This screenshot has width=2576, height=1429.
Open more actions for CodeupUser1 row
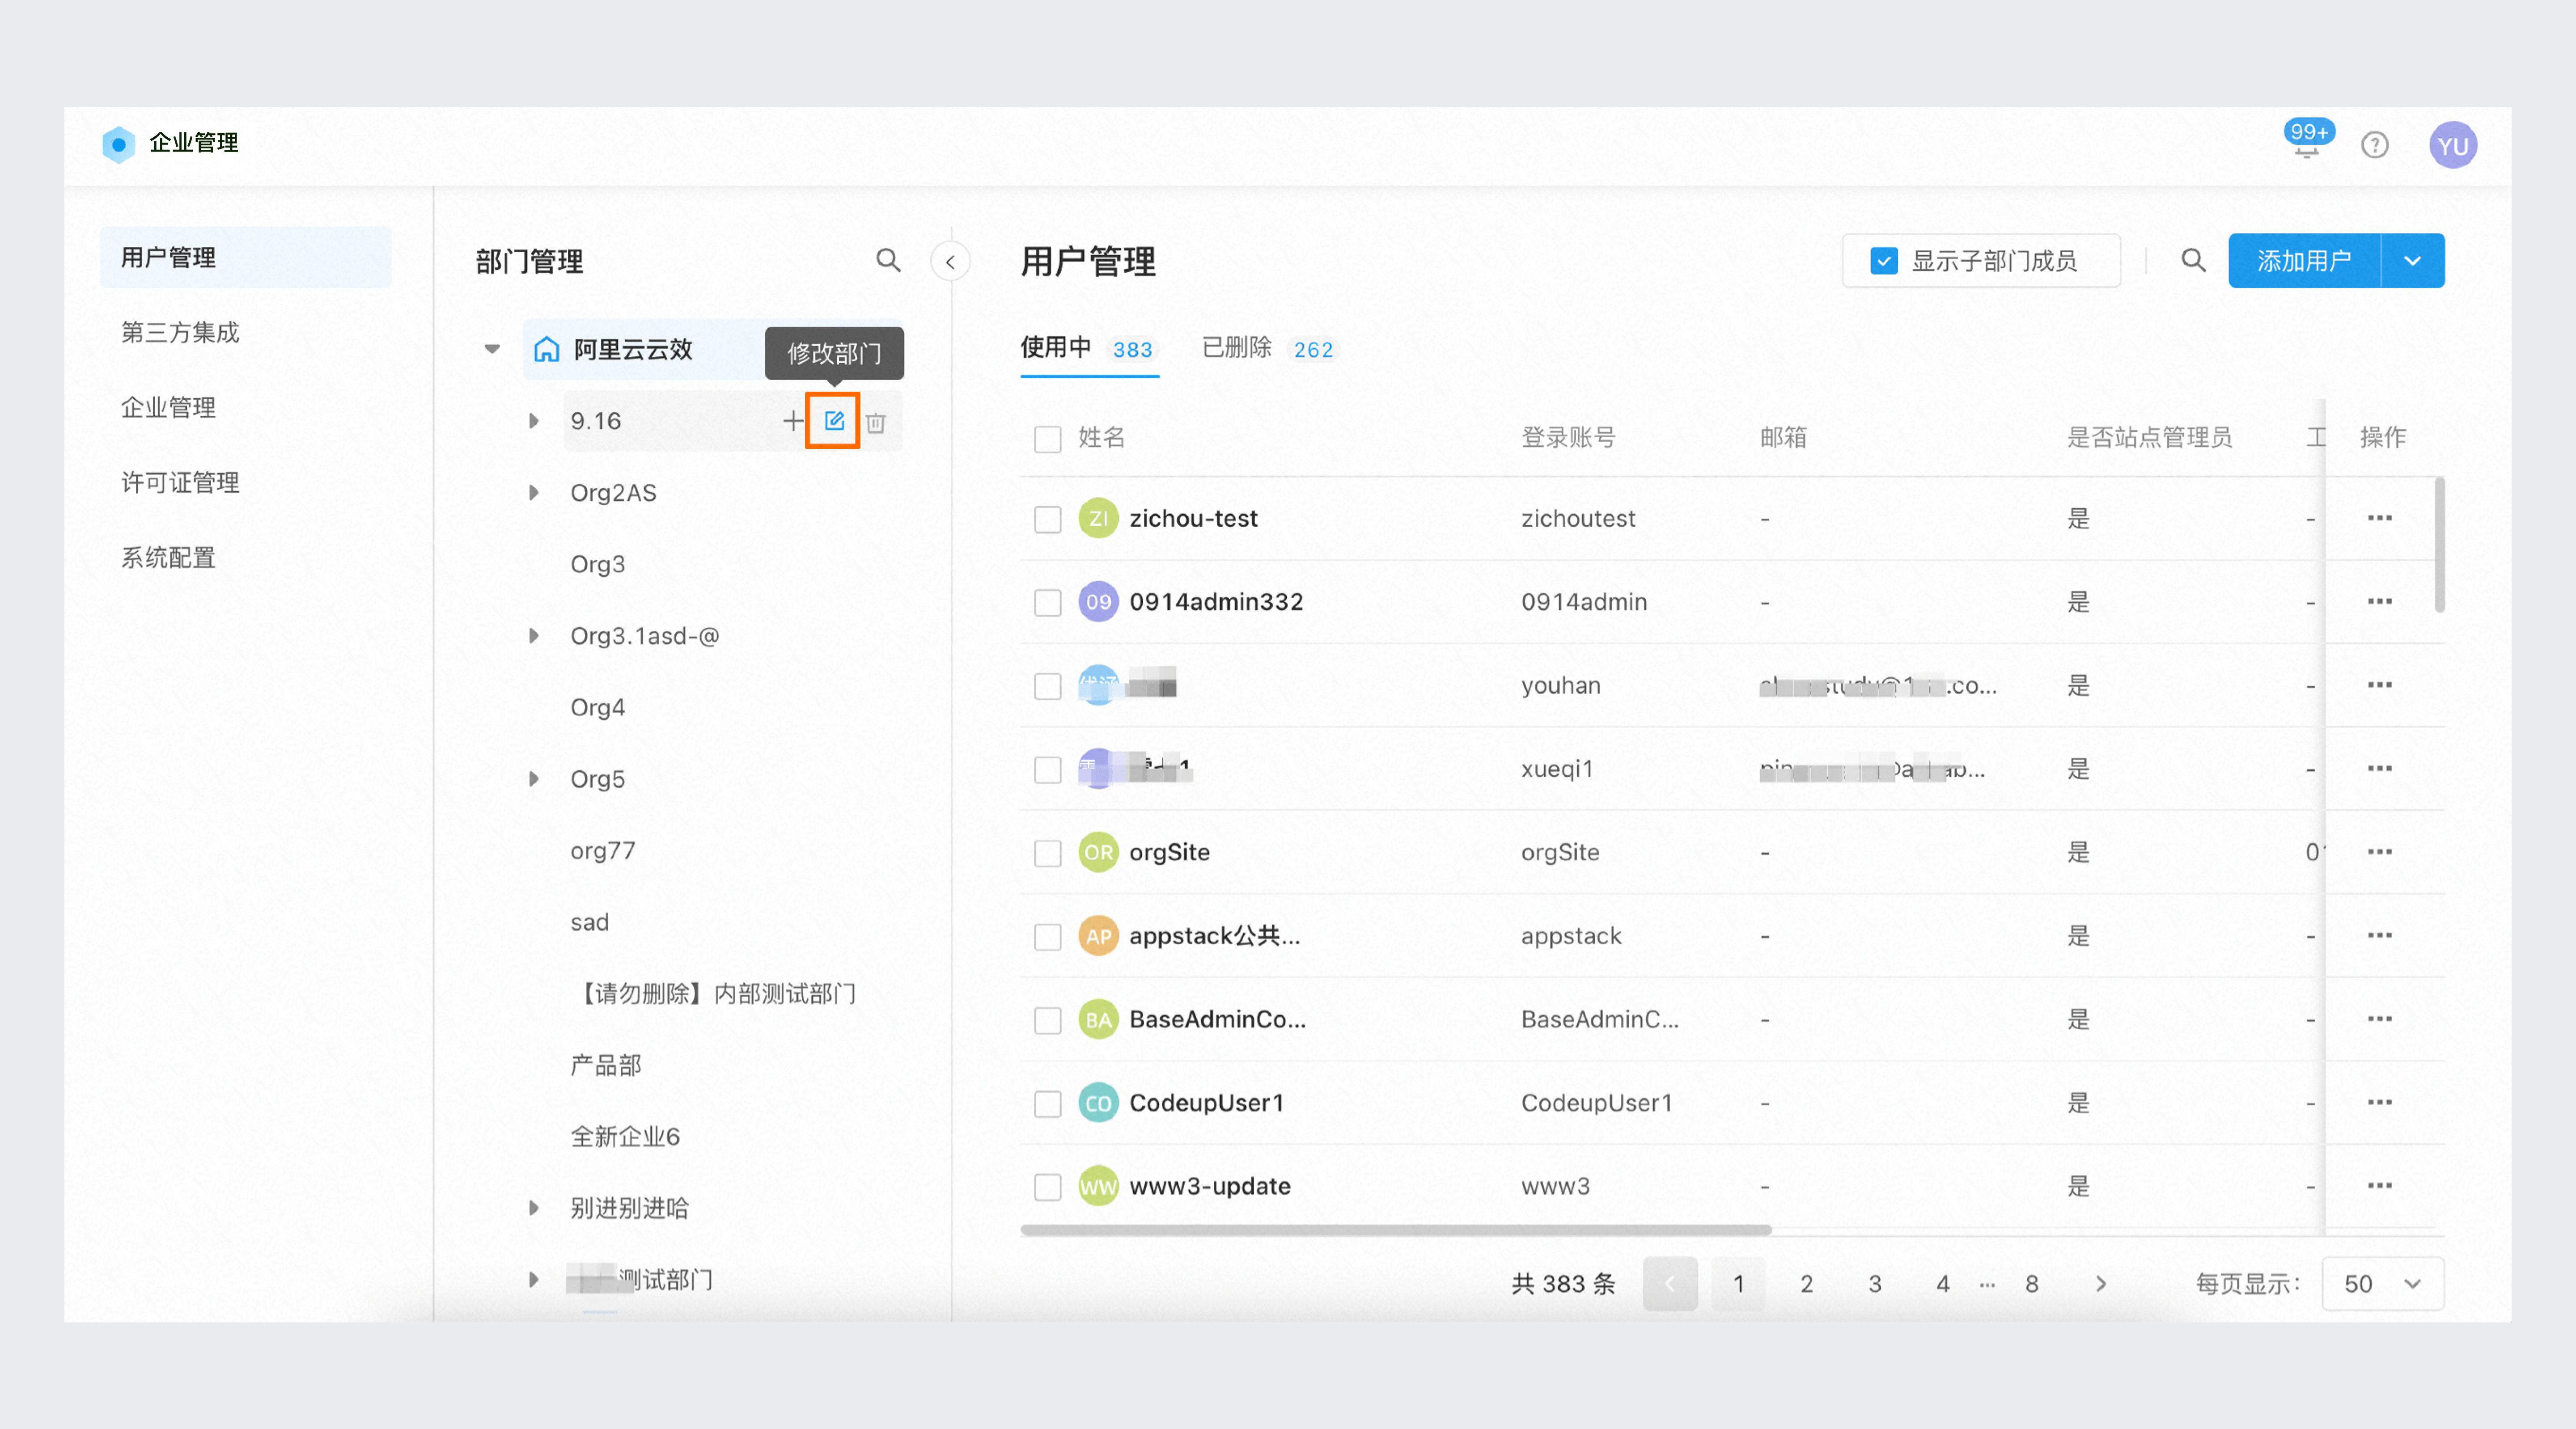[x=2379, y=1102]
